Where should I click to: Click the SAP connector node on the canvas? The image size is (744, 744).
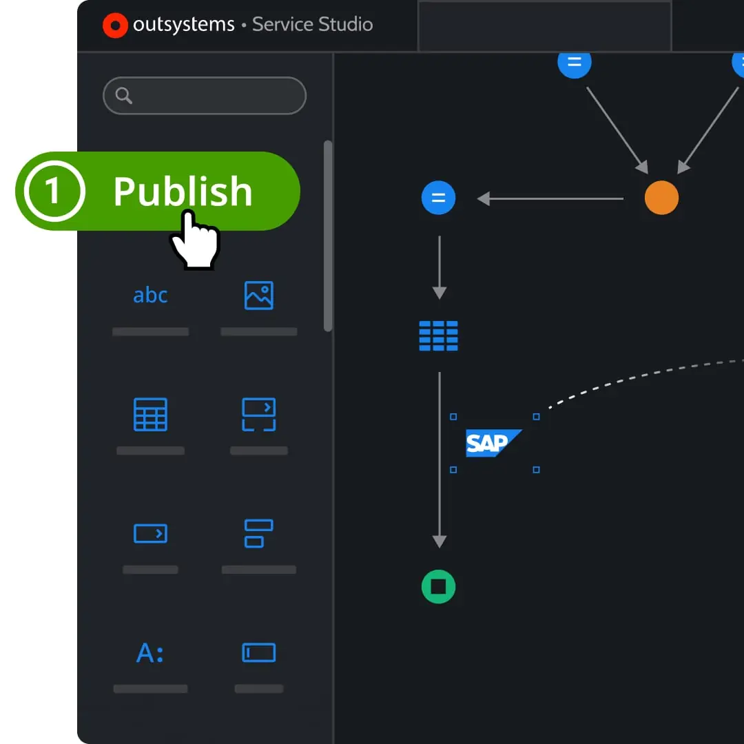(493, 443)
